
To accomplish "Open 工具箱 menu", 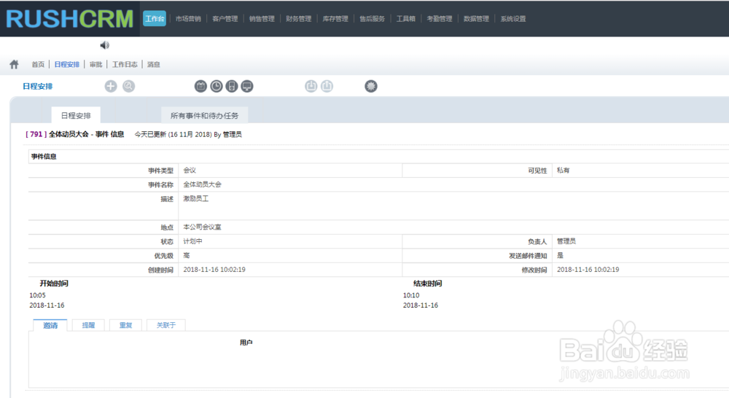I will point(406,19).
